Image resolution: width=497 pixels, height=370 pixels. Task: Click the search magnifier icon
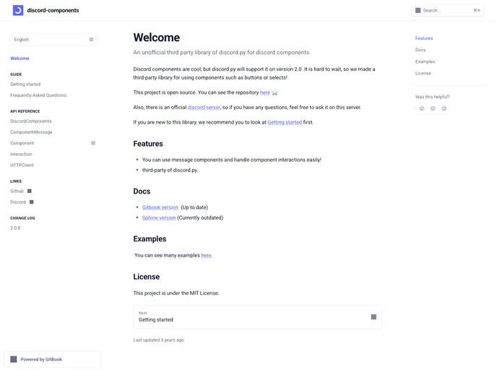click(418, 10)
